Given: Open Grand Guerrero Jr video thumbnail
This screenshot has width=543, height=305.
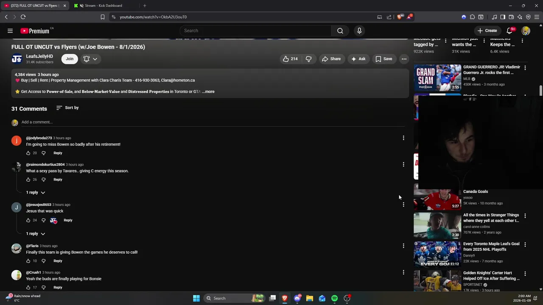Looking at the screenshot, I should pos(437,77).
